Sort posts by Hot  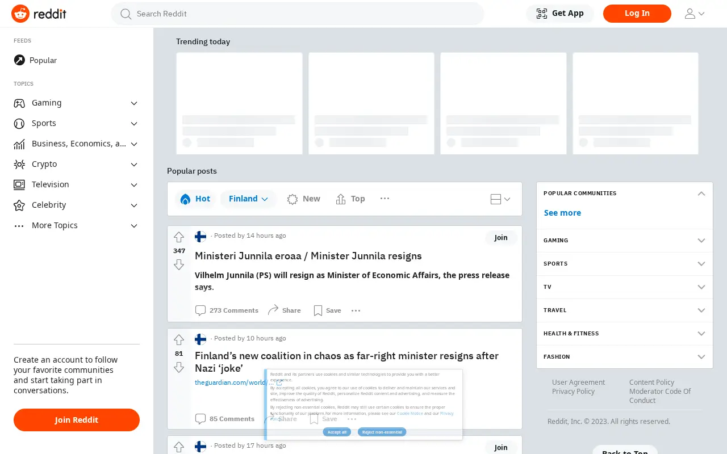(195, 199)
